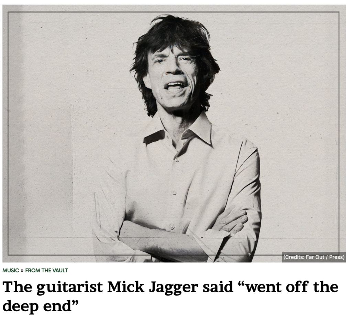The height and width of the screenshot is (315, 352).
Task: Click the word "said" in the headline
Action: (218, 287)
